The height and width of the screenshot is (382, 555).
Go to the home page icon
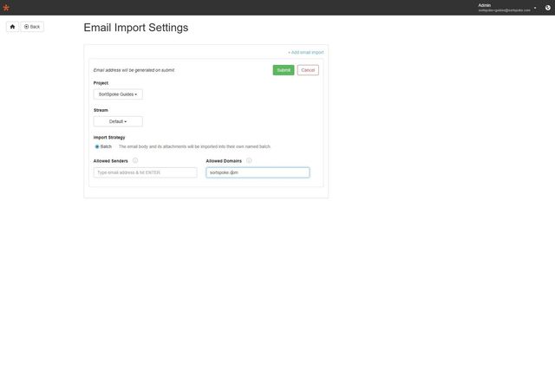12,27
